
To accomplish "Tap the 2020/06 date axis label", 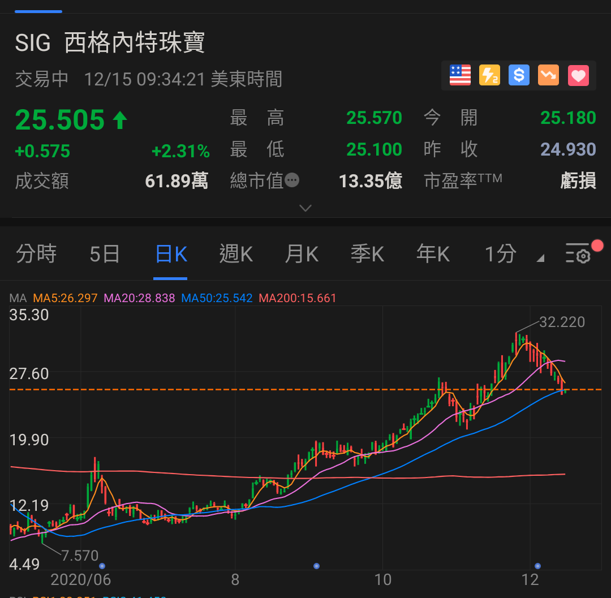I will (81, 580).
